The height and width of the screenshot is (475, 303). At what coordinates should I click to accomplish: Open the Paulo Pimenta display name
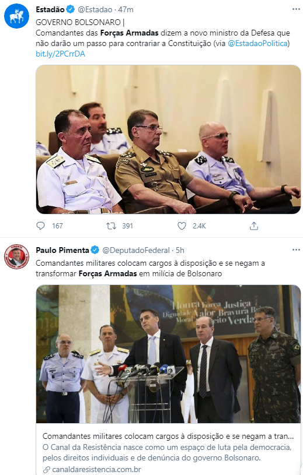62,250
